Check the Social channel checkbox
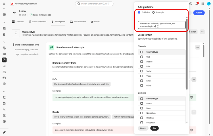Screen dimensions: 213x136 [141, 71]
